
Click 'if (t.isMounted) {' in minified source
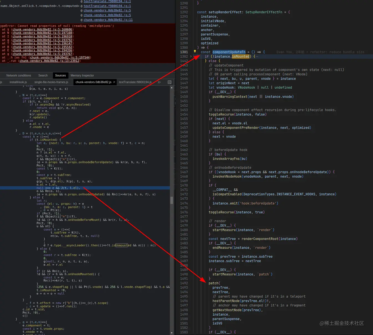coord(45,140)
